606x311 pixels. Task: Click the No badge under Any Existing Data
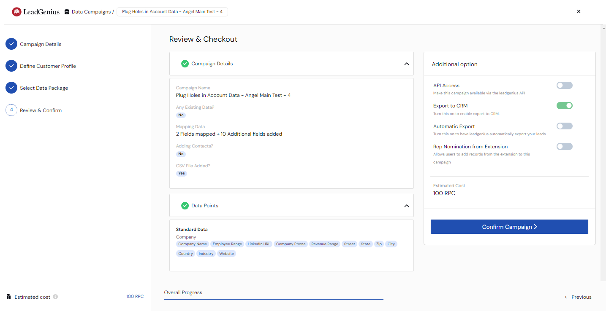tap(181, 115)
